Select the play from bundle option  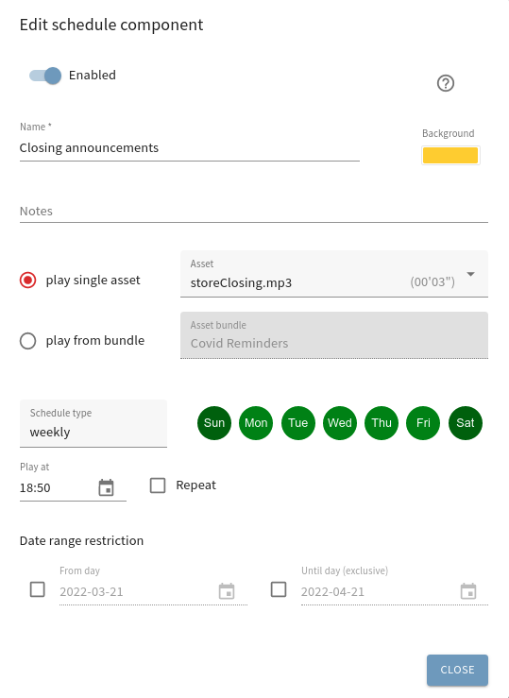pos(27,341)
